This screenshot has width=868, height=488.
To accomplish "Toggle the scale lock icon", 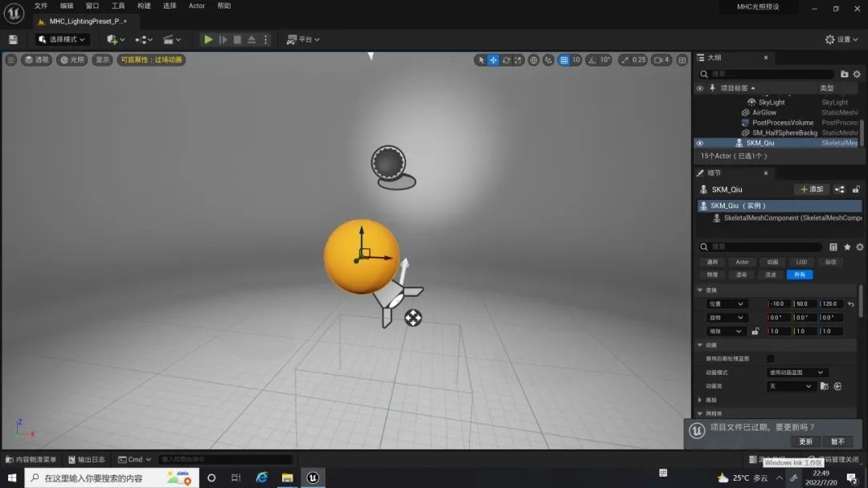I will [755, 331].
